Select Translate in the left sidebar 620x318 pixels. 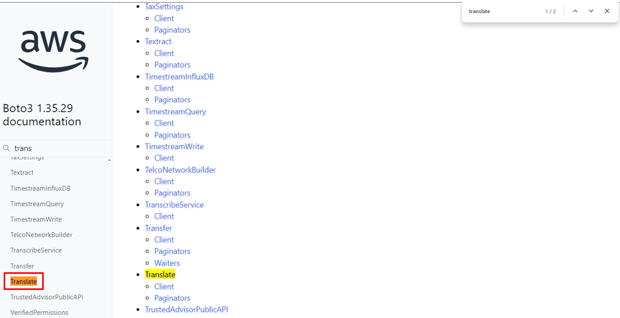coord(23,281)
